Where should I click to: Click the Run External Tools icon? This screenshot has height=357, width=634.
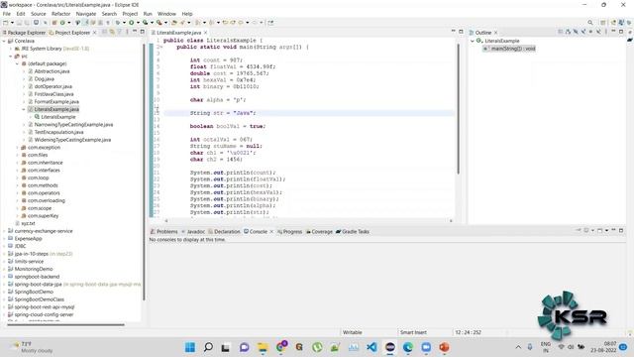pos(158,23)
